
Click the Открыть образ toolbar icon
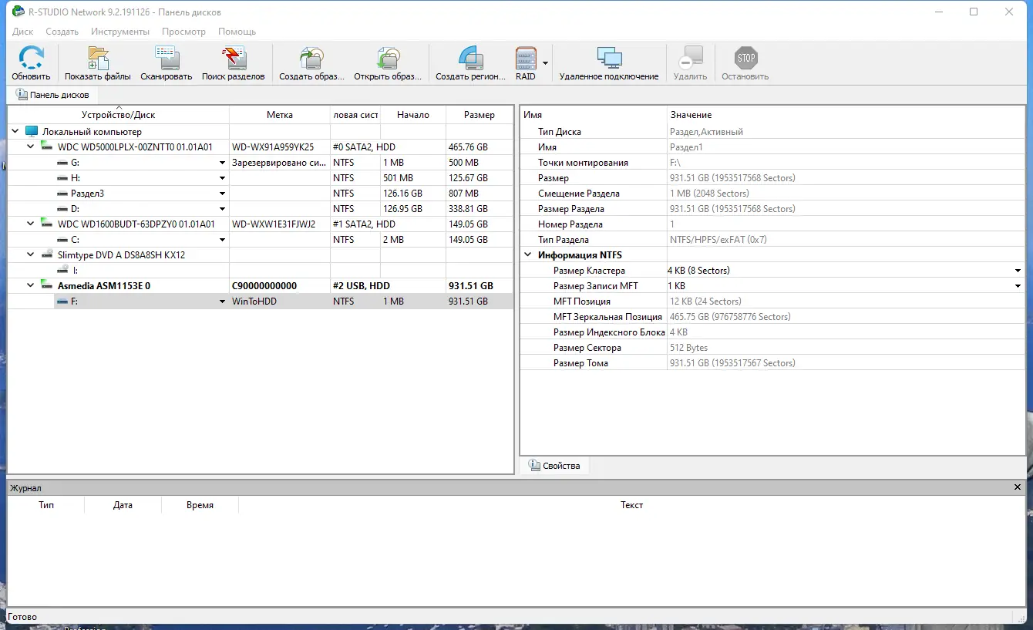pyautogui.click(x=388, y=59)
